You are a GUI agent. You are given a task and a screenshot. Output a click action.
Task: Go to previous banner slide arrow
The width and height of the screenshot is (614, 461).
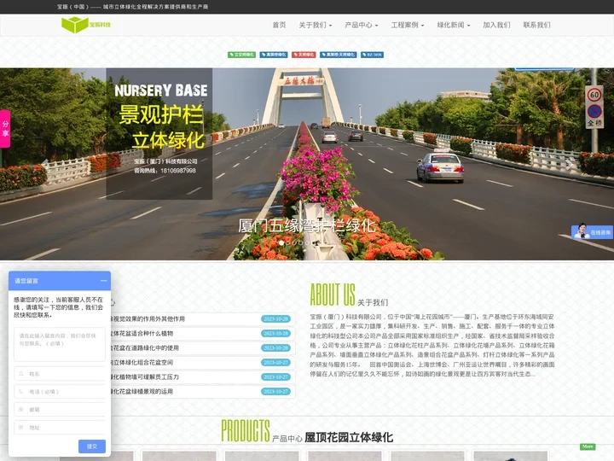pos(45,164)
